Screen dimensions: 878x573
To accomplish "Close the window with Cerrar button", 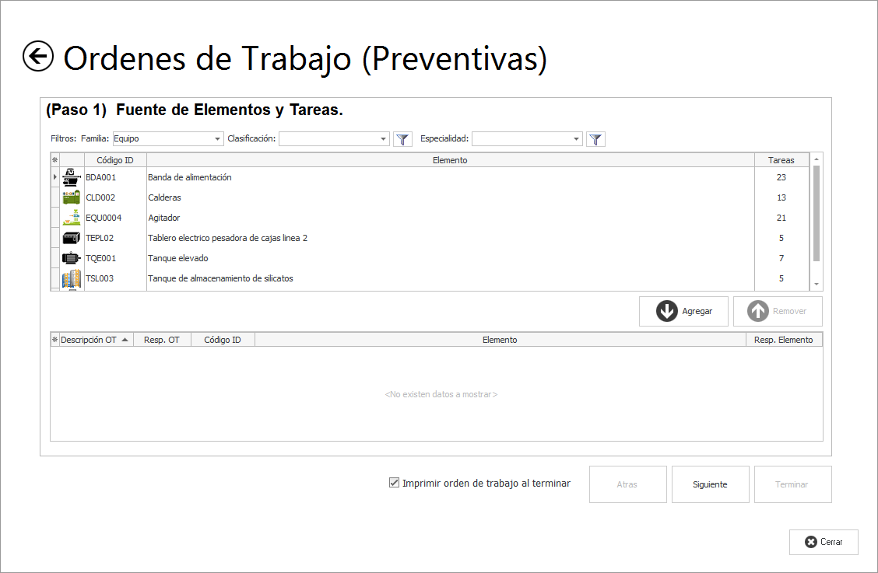I will [x=824, y=542].
